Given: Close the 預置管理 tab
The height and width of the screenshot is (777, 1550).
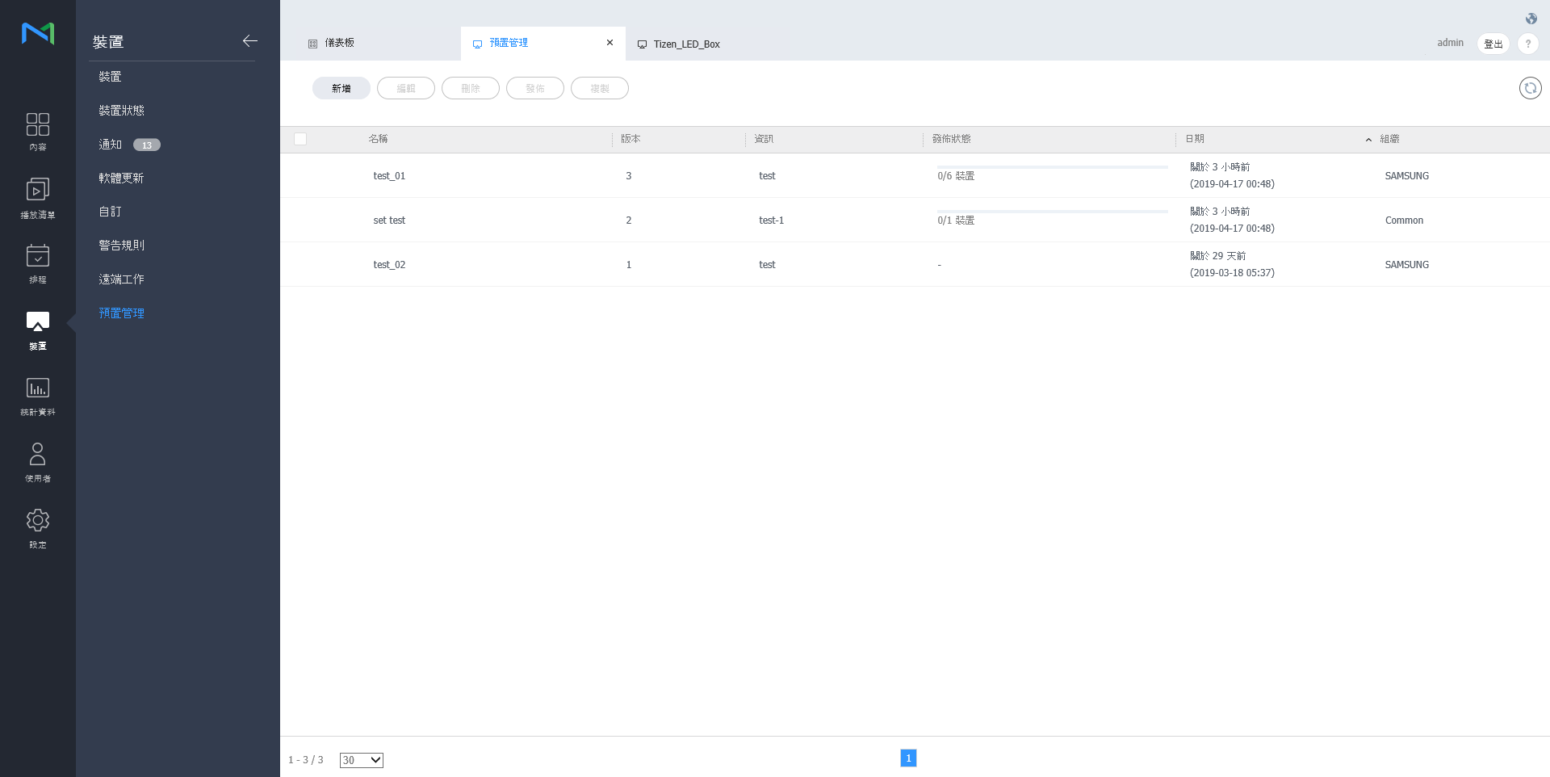Looking at the screenshot, I should (610, 43).
